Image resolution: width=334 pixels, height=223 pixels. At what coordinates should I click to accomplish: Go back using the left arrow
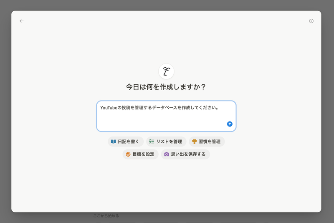coord(22,21)
